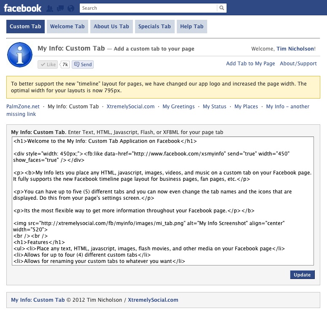
Task: Click 'My Info: Custom Tab' heading text
Action: click(x=71, y=48)
